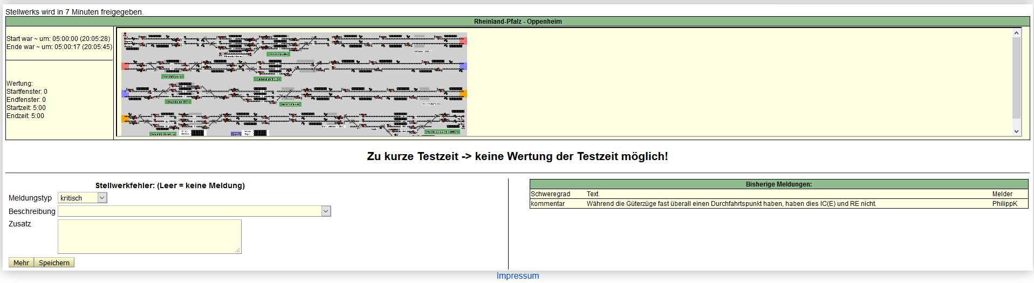The image size is (1034, 283).
Task: Click the blue exit block on second track row right
Action: click(x=463, y=66)
